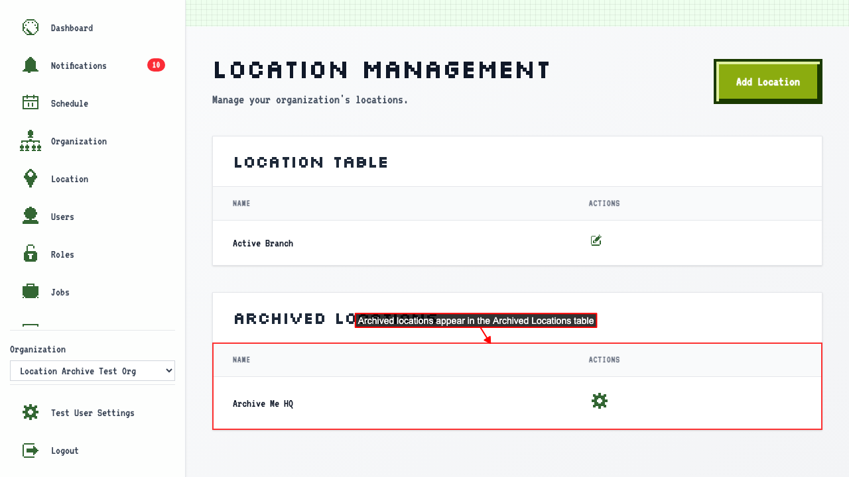Click the Dashboard gauge icon

click(x=31, y=28)
